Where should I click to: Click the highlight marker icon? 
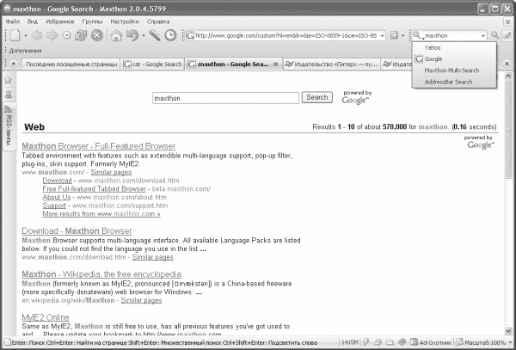coord(507,35)
